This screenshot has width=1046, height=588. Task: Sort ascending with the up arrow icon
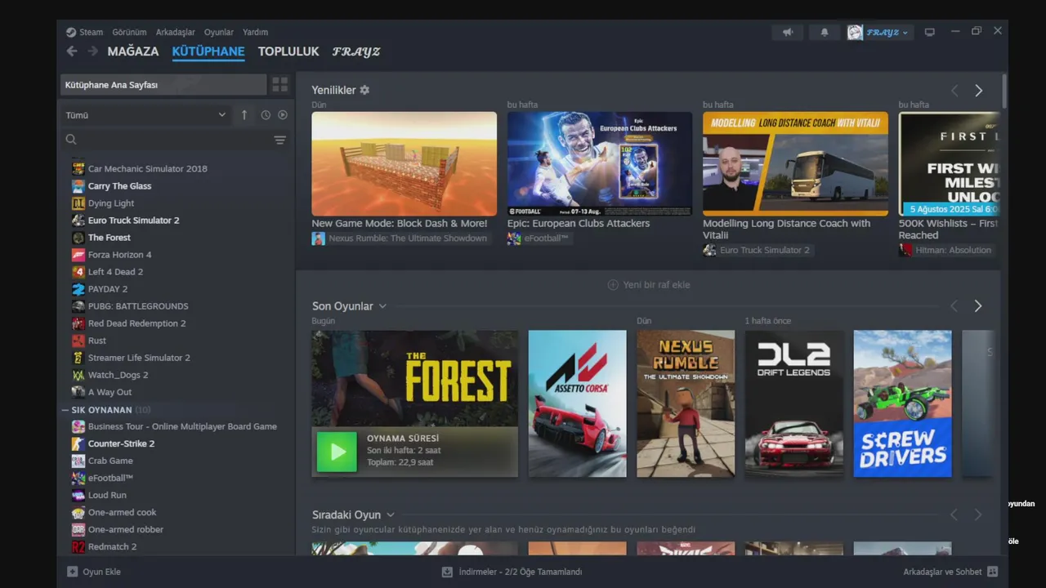(x=244, y=115)
